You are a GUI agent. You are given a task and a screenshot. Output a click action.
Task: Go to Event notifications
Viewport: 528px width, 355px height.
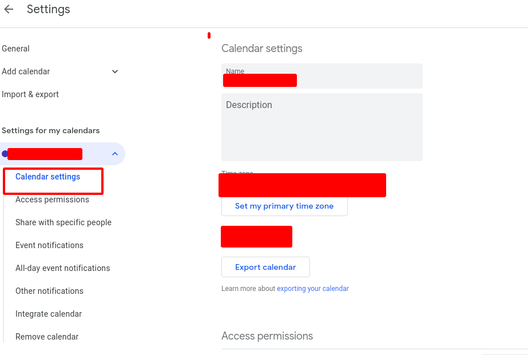click(49, 245)
